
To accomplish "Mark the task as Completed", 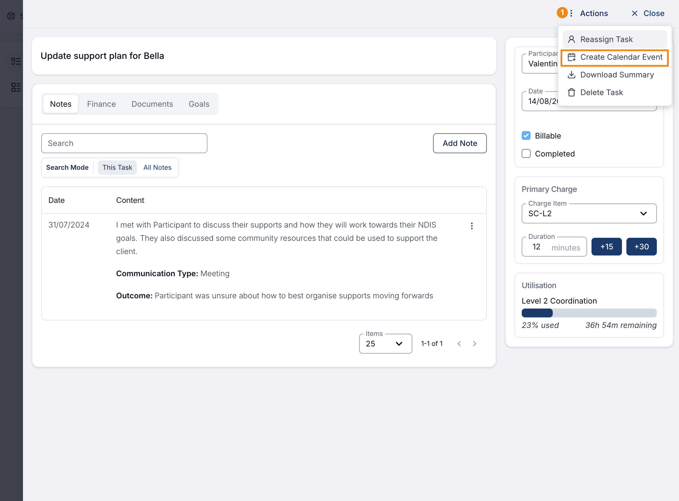I will pyautogui.click(x=526, y=154).
